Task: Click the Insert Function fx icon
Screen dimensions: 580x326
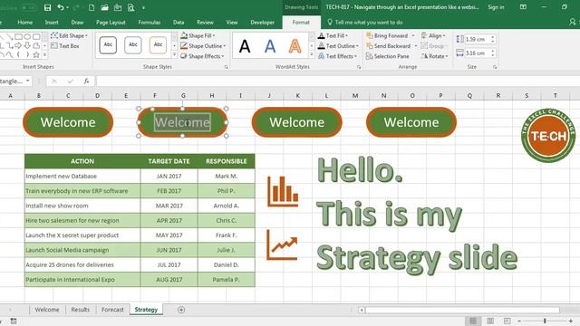Action: 86,81
